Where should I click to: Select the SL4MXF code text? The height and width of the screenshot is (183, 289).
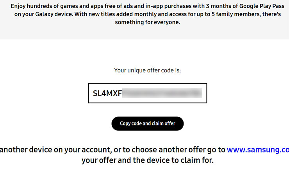pos(107,93)
